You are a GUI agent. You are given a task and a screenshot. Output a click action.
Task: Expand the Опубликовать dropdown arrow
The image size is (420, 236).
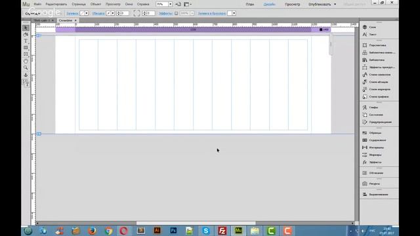click(335, 5)
